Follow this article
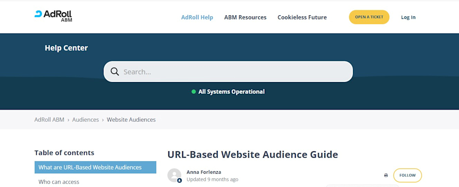Image resolution: width=459 pixels, height=187 pixels. click(x=407, y=175)
